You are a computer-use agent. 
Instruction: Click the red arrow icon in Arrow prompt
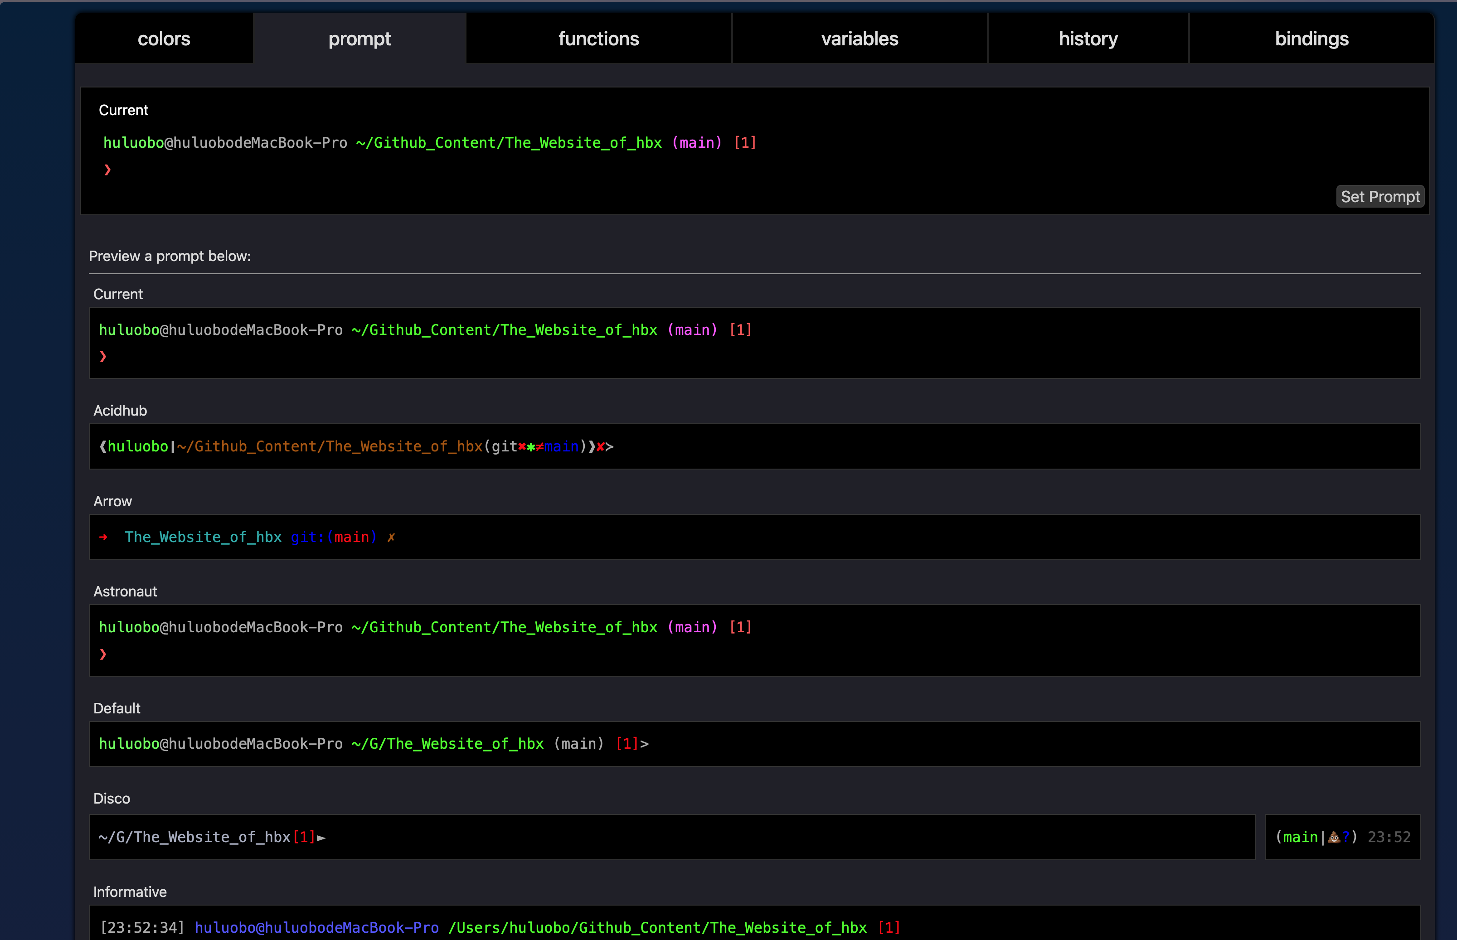tap(103, 537)
